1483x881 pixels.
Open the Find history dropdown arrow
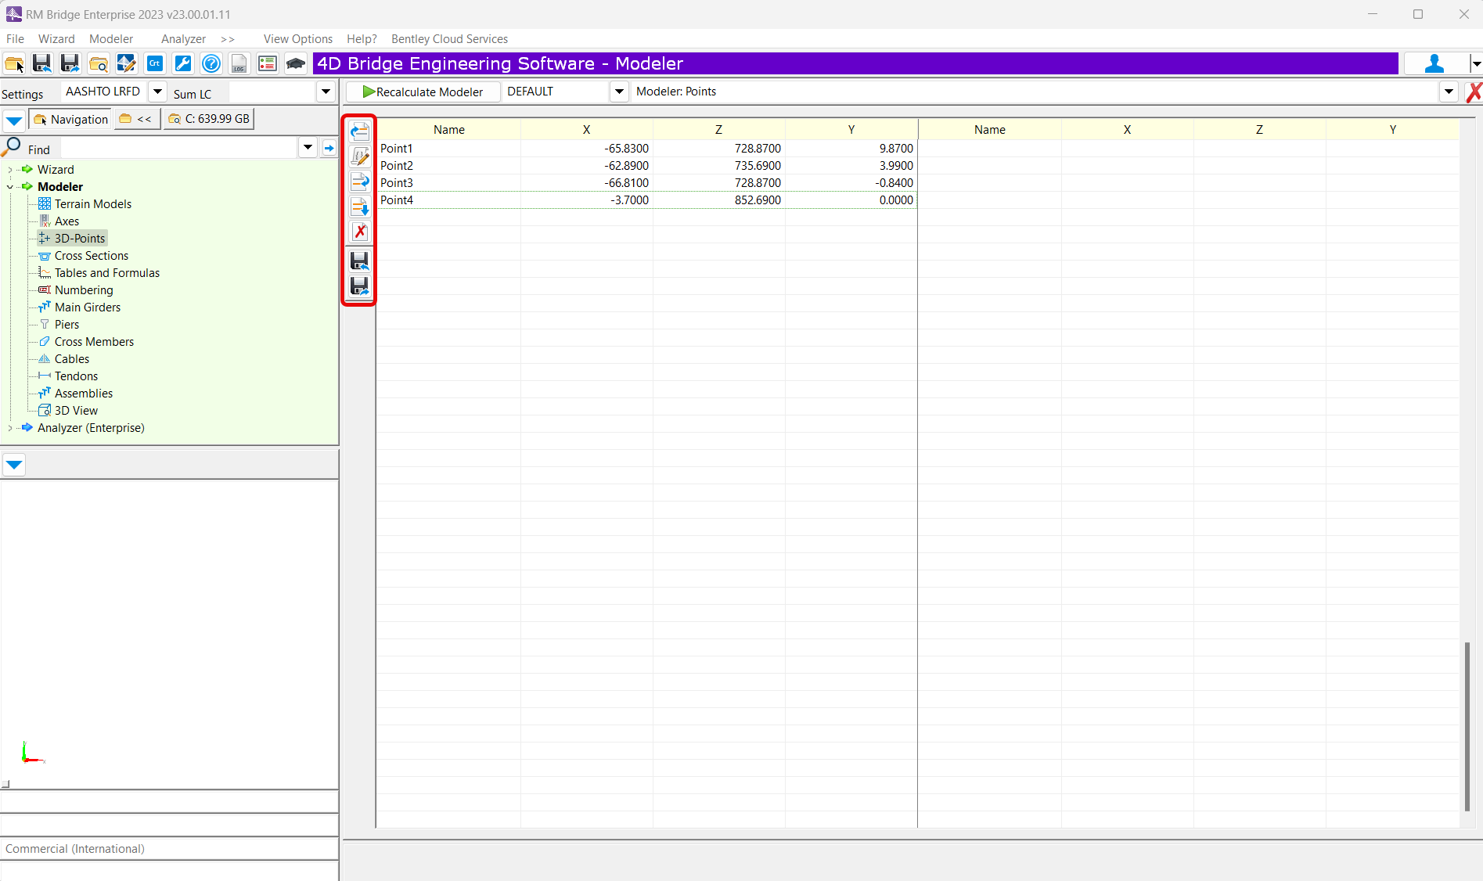point(308,147)
